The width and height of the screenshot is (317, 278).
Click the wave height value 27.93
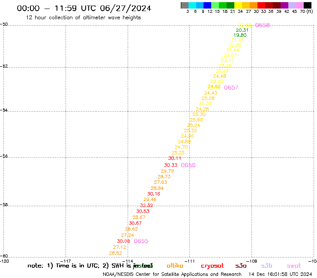pyautogui.click(x=161, y=183)
